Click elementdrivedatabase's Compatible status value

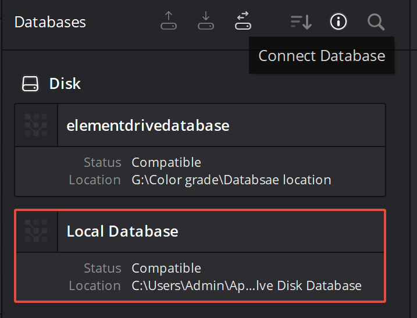pyautogui.click(x=166, y=162)
